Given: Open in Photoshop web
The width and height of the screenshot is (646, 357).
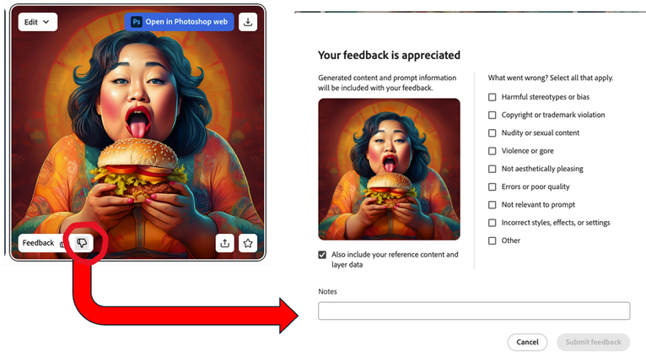Looking at the screenshot, I should pos(180,22).
